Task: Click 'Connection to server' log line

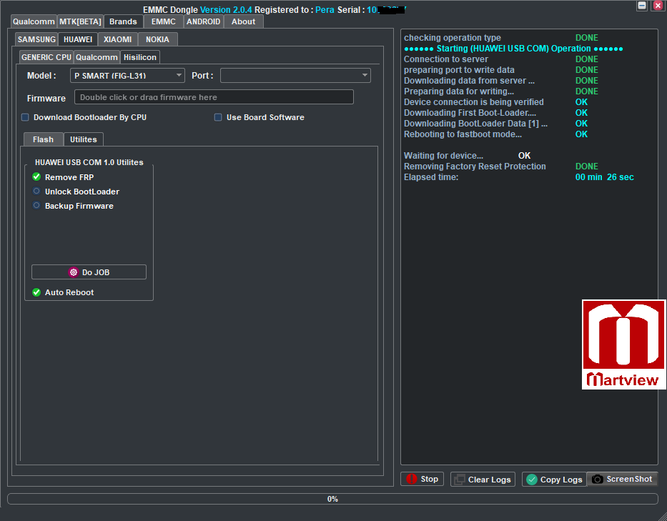Action: click(x=446, y=59)
